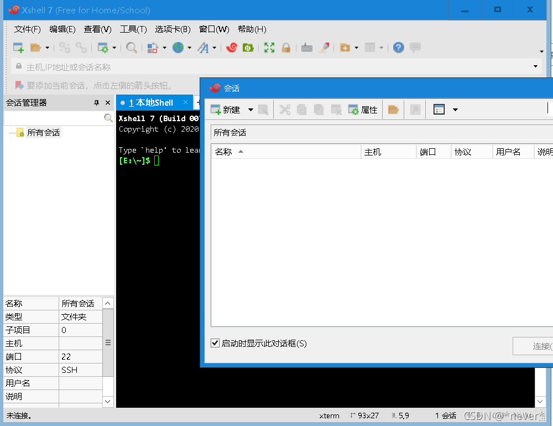Image resolution: width=553 pixels, height=426 pixels.
Task: Close the 会话管理器 panel
Action: click(108, 103)
